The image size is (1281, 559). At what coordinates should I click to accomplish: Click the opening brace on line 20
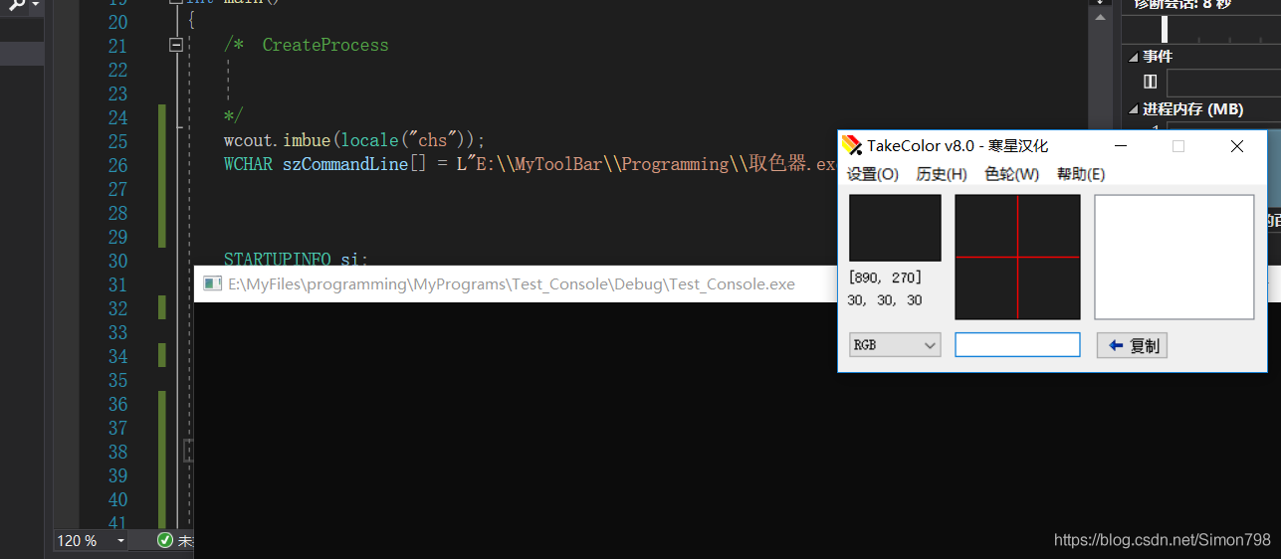[191, 21]
